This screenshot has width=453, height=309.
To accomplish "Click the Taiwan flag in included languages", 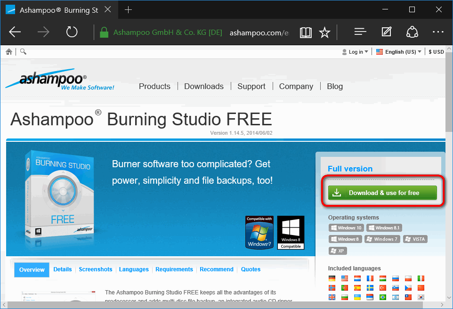I will pyautogui.click(x=408, y=297).
